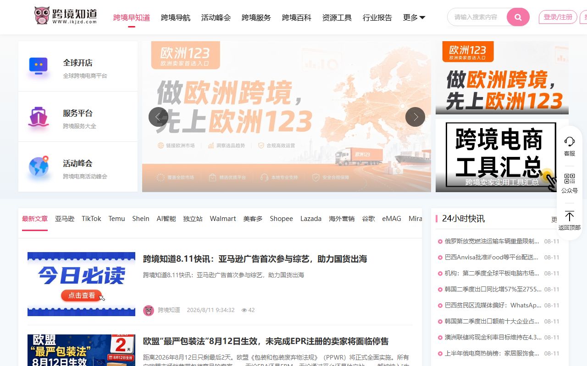Open the 今日必读 article thumbnail
The height and width of the screenshot is (366, 587).
pyautogui.click(x=81, y=284)
